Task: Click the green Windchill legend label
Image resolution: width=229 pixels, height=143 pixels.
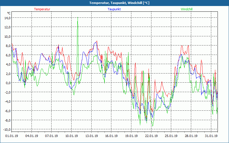Action: [187, 9]
